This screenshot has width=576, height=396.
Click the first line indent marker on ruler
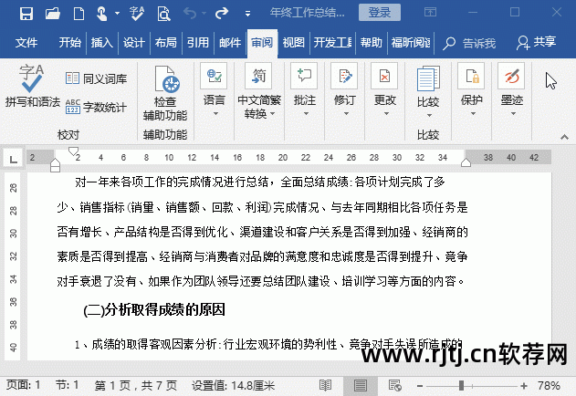(73, 151)
